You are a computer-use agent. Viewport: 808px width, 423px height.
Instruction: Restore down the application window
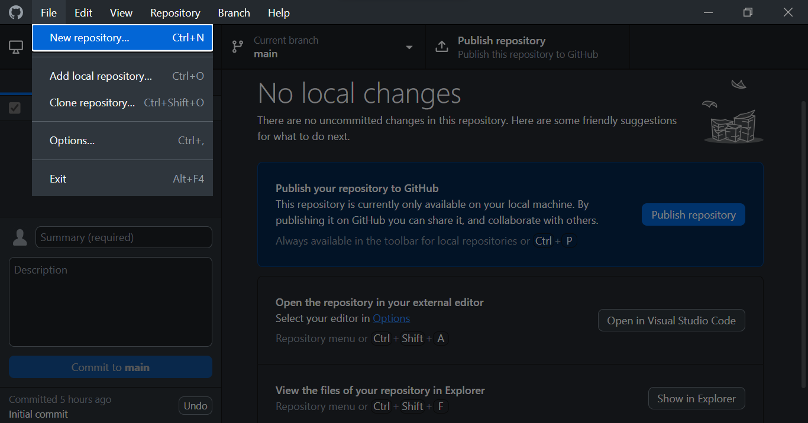coord(748,12)
